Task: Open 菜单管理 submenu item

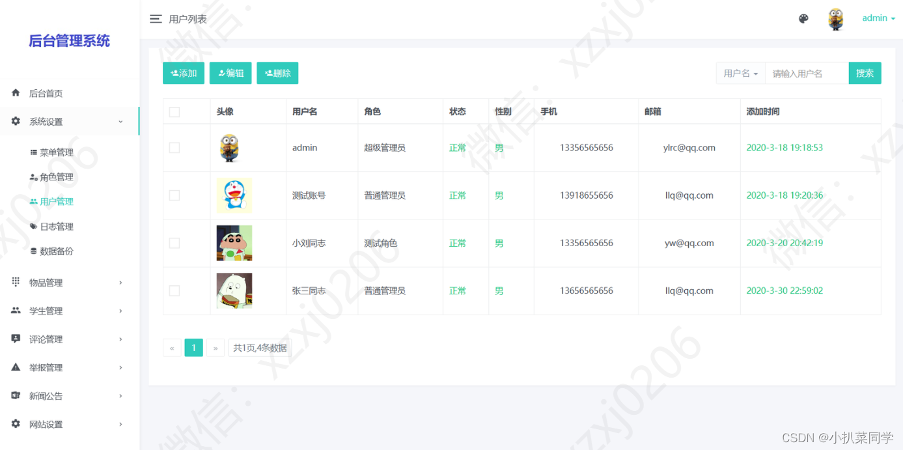Action: 57,153
